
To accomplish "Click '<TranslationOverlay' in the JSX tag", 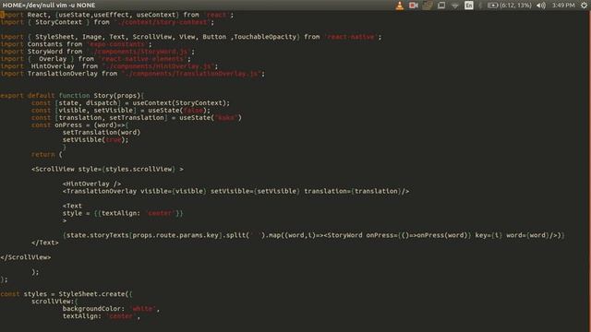I will point(100,191).
